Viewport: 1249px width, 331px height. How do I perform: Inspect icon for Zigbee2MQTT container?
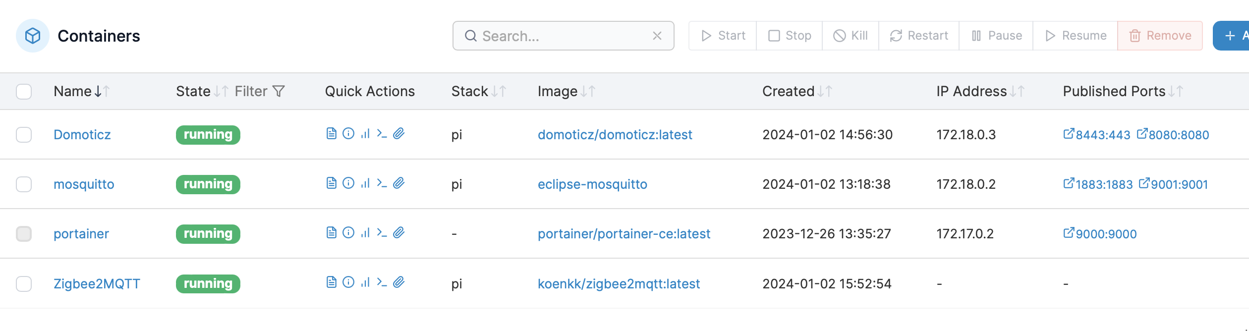348,282
